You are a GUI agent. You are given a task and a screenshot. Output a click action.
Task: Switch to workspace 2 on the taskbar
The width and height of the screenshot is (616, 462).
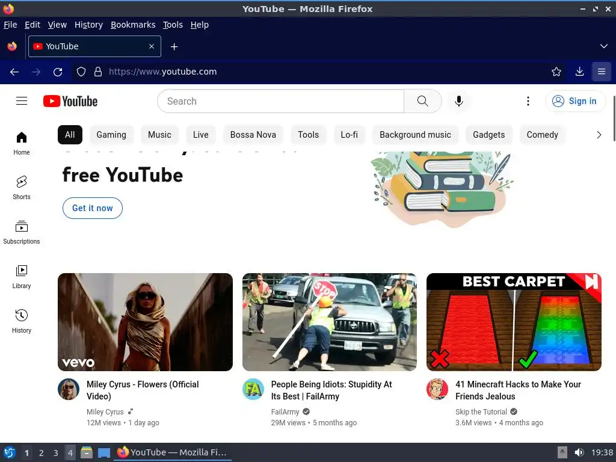tap(42, 453)
